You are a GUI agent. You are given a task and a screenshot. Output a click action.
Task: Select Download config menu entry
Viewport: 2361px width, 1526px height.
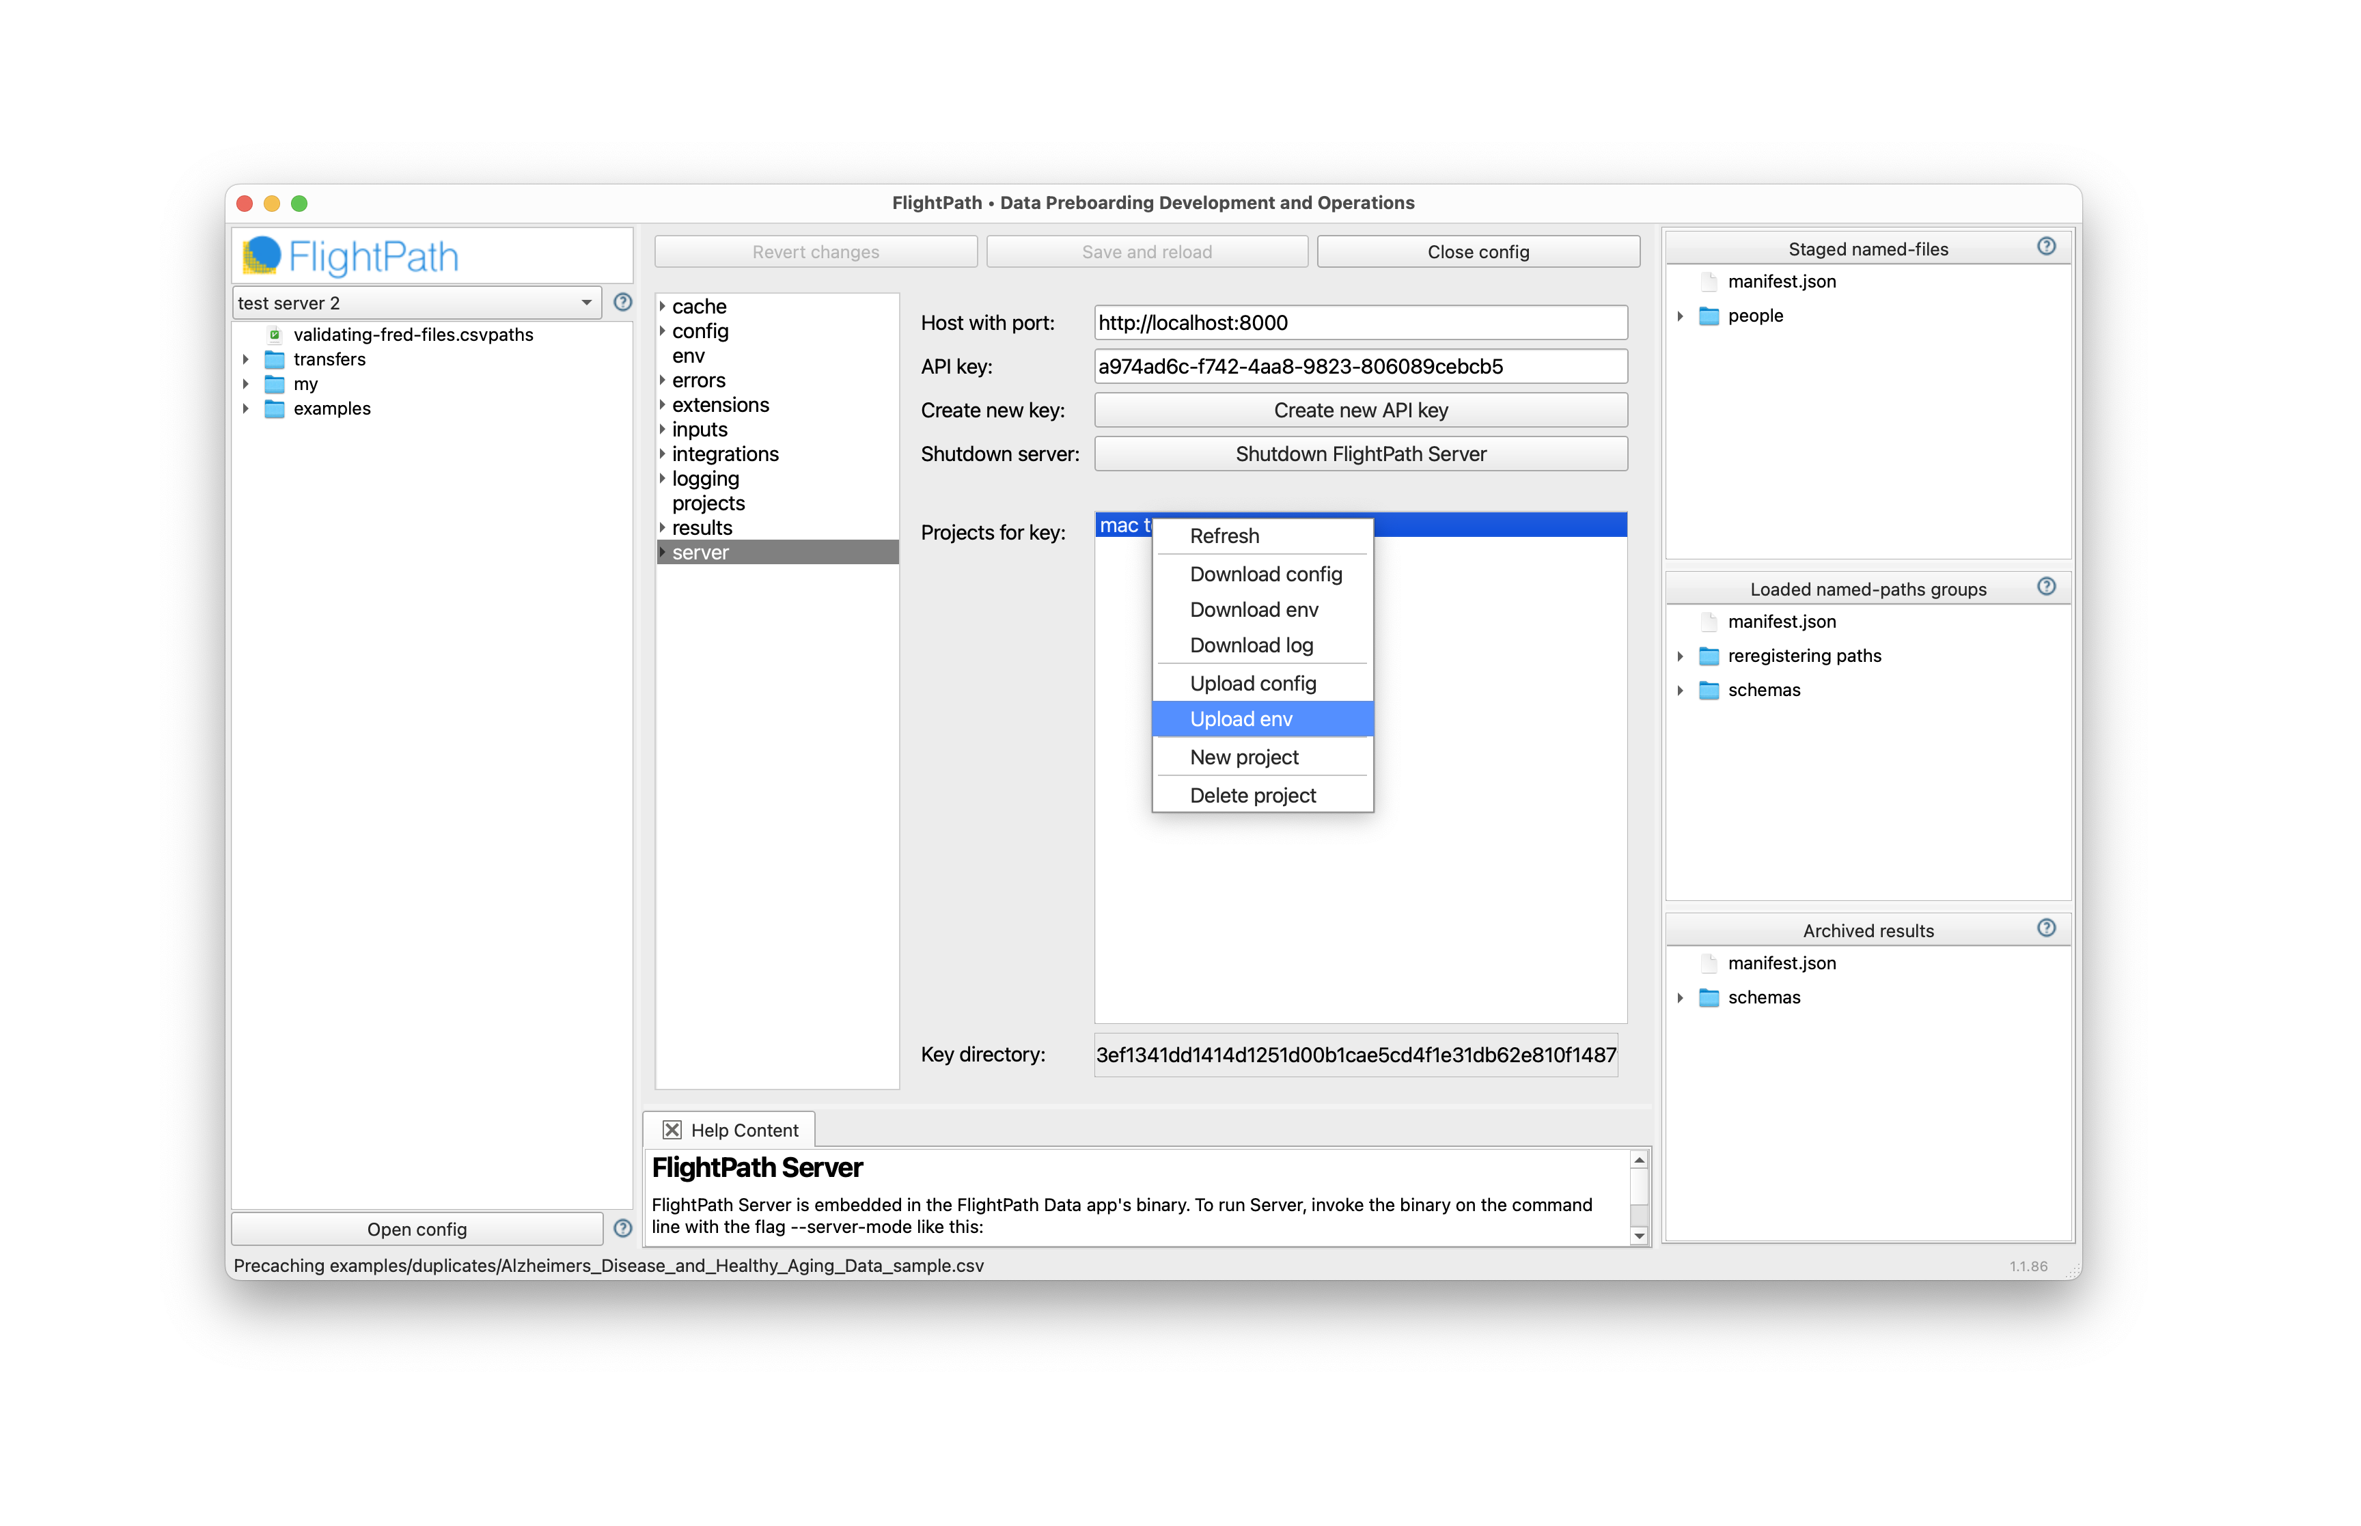click(x=1265, y=574)
